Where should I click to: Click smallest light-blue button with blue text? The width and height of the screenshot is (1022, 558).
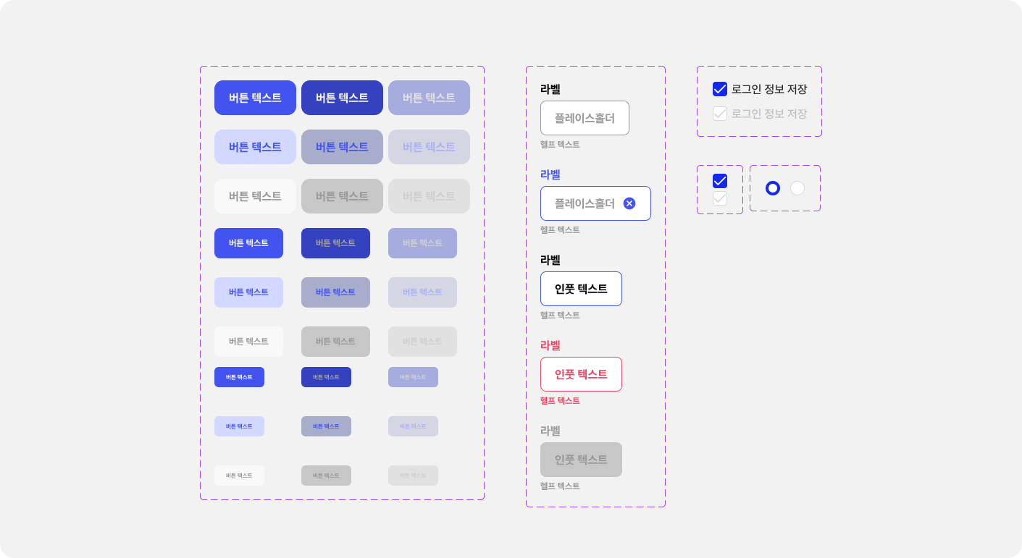coord(239,426)
